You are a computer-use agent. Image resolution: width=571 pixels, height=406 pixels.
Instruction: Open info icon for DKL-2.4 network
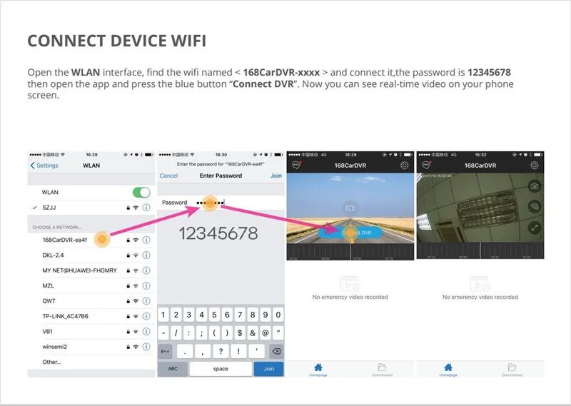pyautogui.click(x=146, y=255)
